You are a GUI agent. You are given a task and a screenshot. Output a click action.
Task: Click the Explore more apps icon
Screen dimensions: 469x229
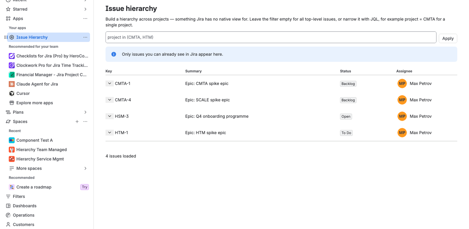click(12, 103)
